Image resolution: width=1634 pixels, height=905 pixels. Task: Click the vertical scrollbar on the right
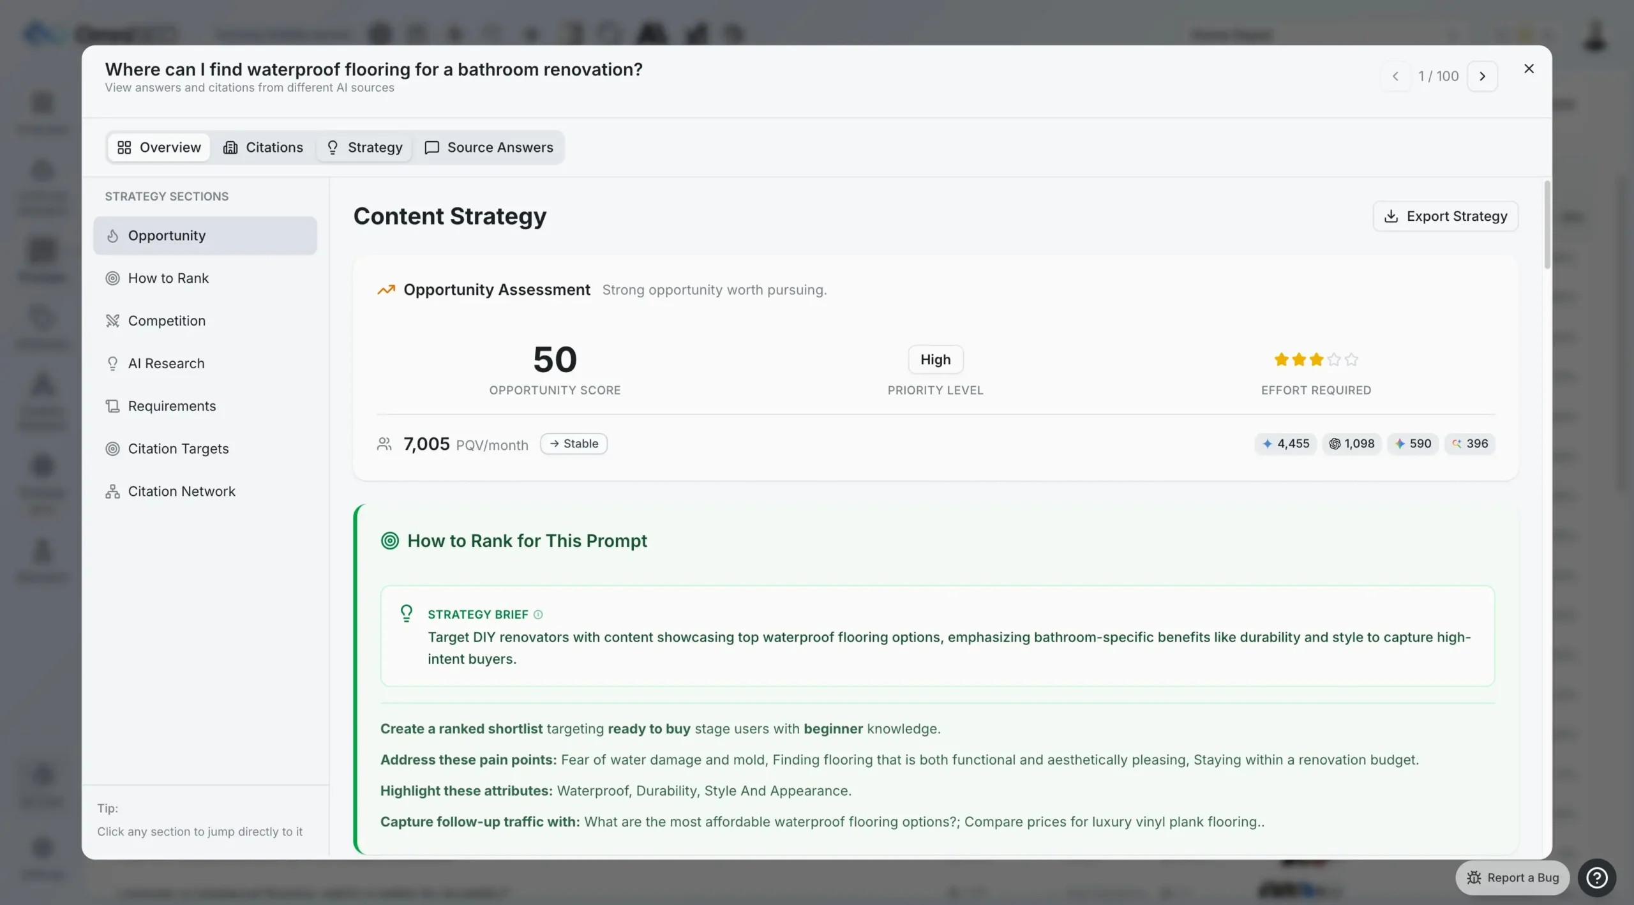tap(1547, 223)
